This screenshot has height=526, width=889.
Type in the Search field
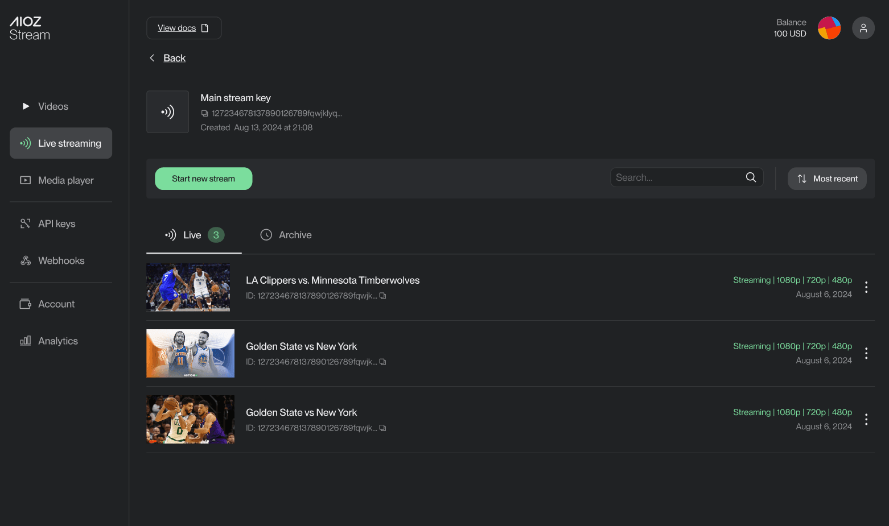click(677, 177)
